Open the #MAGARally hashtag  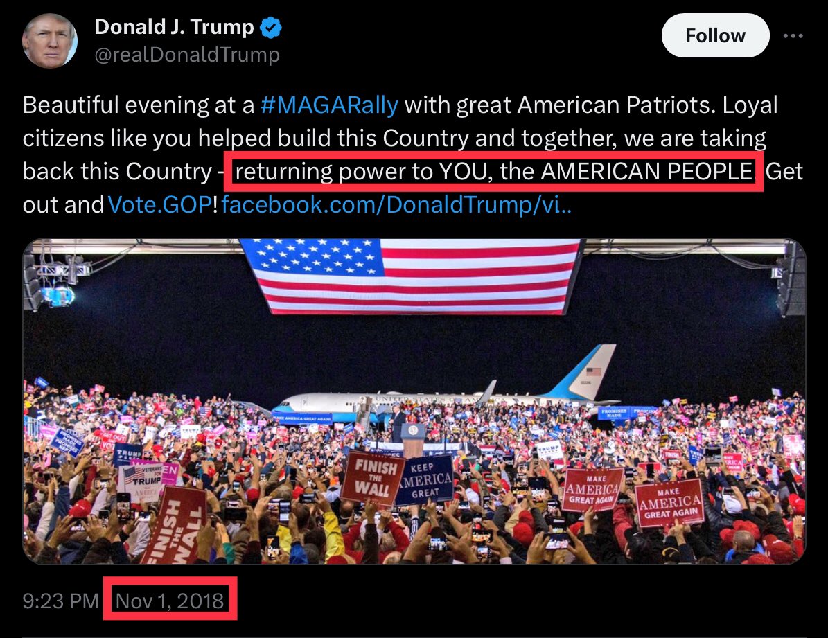click(x=329, y=105)
